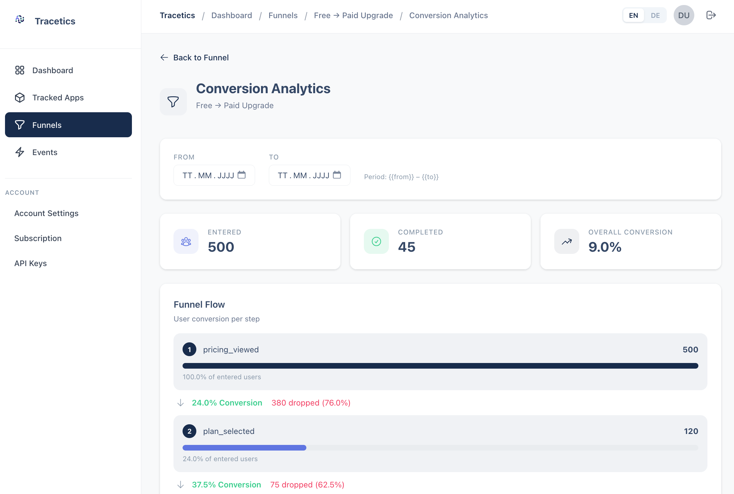Select Funnels in the sidebar
Screen dimensions: 734x494
click(x=68, y=125)
